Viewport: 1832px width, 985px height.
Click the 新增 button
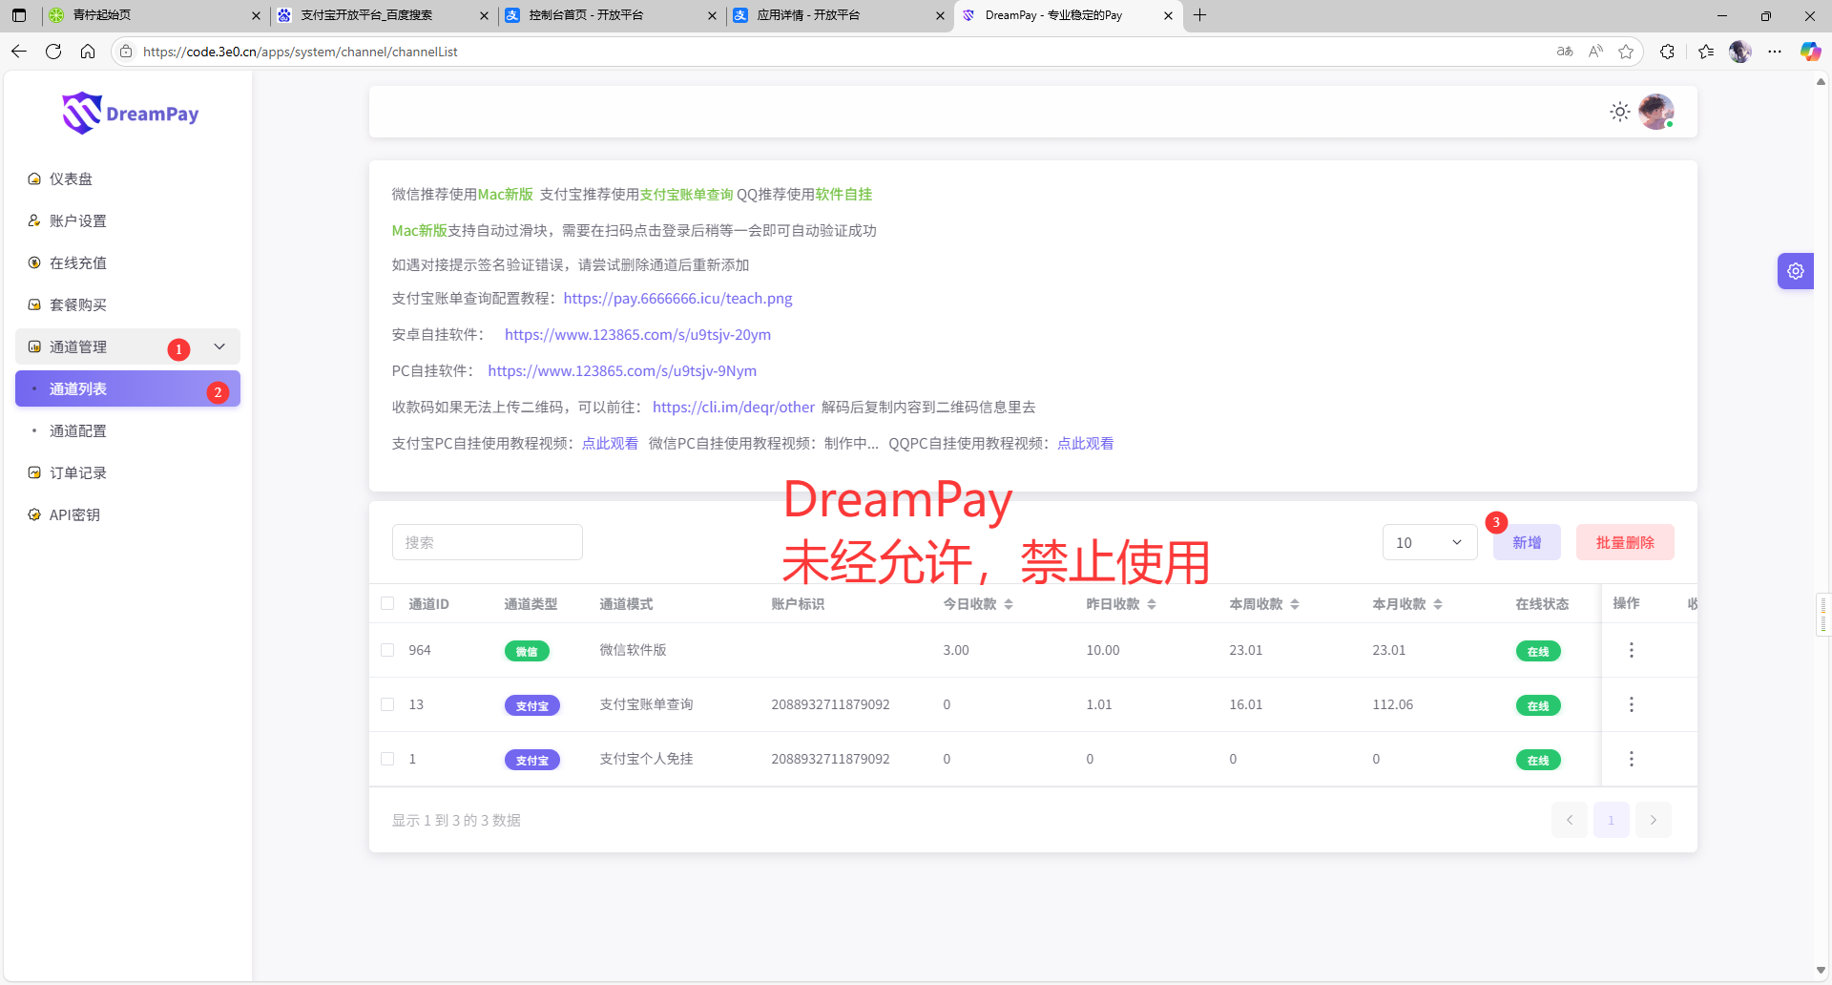pos(1526,542)
